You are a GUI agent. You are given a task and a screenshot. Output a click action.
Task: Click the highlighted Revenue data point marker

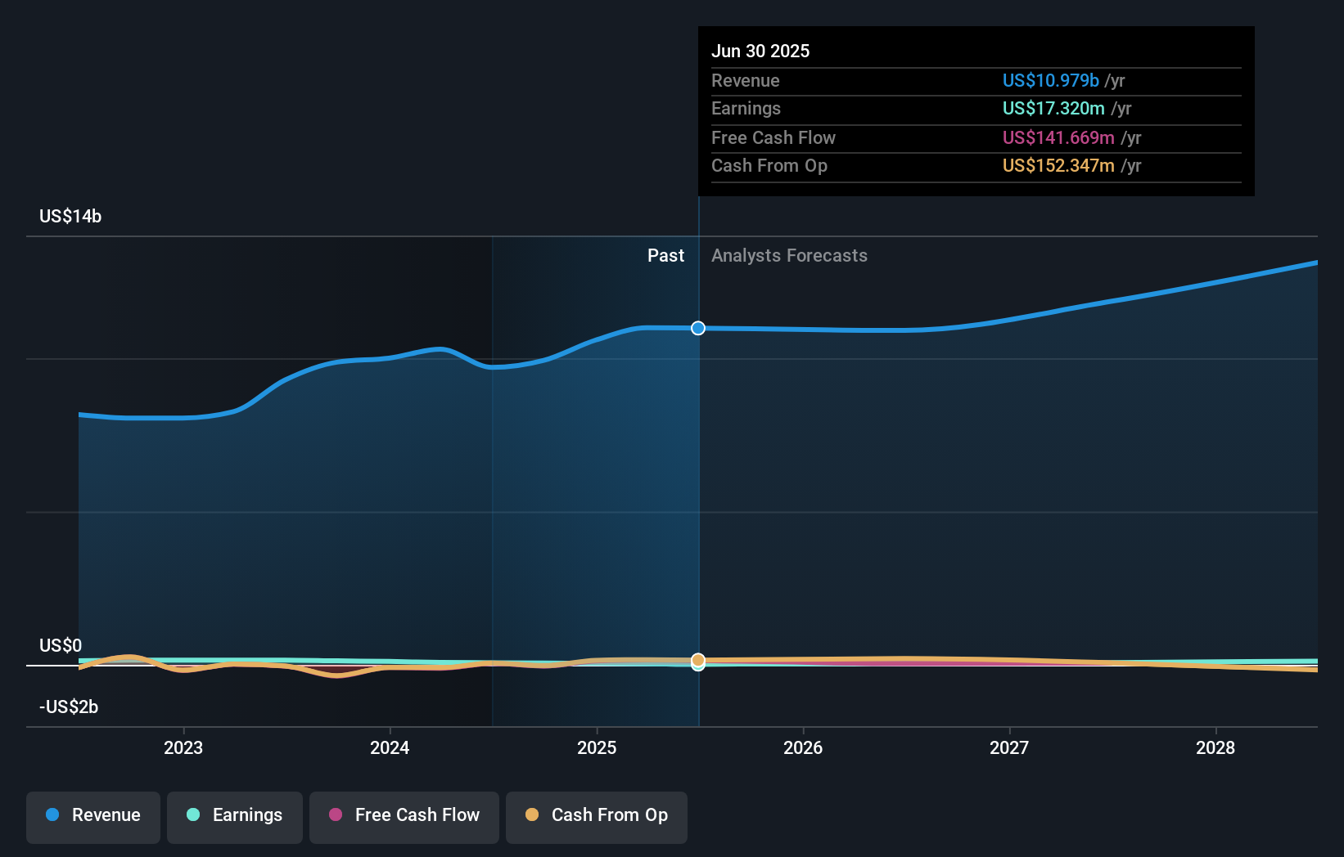point(697,328)
